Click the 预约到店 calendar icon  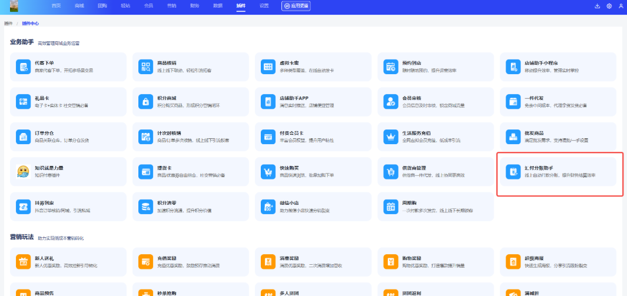tap(390, 66)
